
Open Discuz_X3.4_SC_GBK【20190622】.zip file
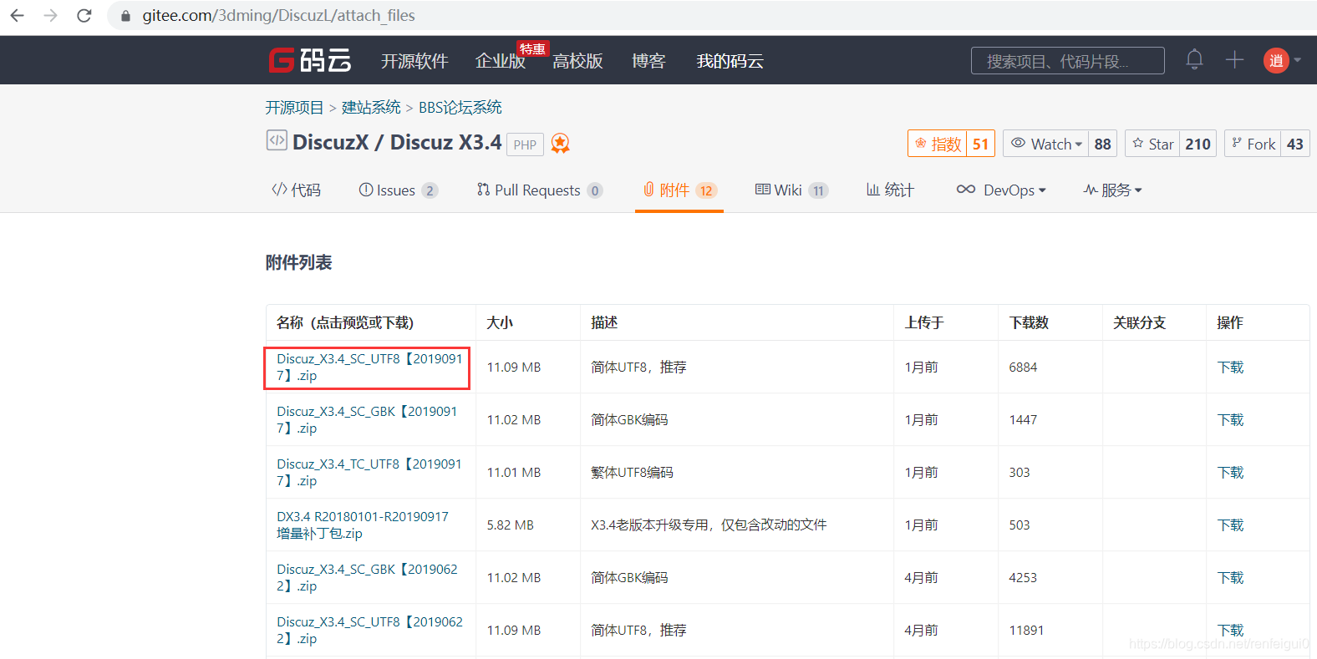click(x=367, y=578)
